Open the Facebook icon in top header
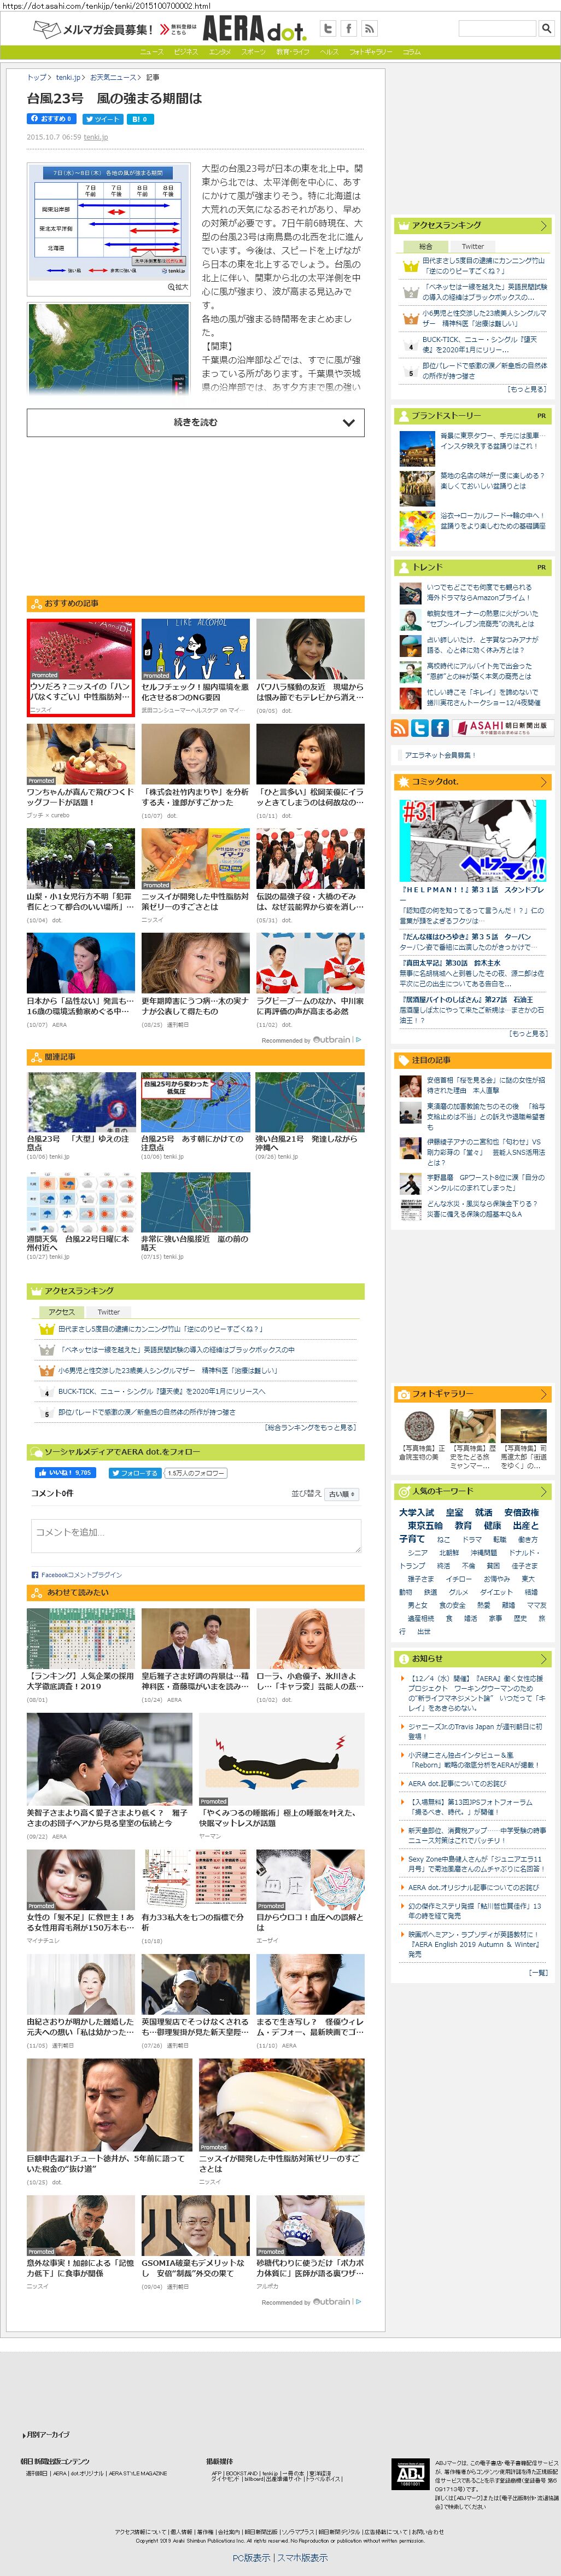Image resolution: width=561 pixels, height=2576 pixels. point(348,29)
